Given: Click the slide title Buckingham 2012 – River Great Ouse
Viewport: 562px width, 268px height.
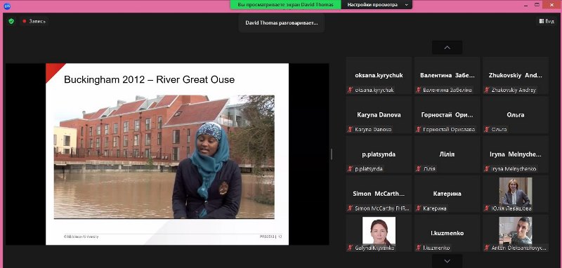Looking at the screenshot, I should click(x=149, y=79).
